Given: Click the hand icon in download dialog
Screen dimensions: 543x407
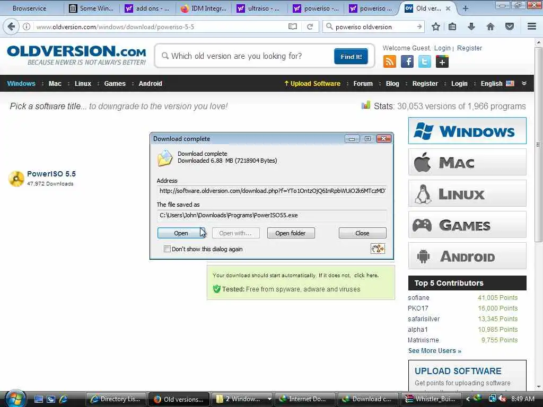Looking at the screenshot, I should 378,249.
